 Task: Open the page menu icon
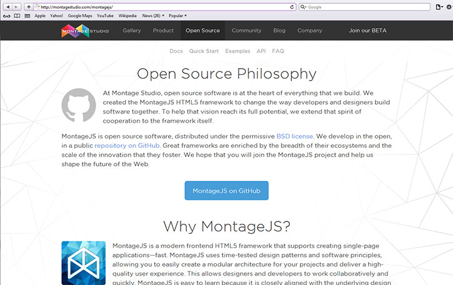[439, 7]
